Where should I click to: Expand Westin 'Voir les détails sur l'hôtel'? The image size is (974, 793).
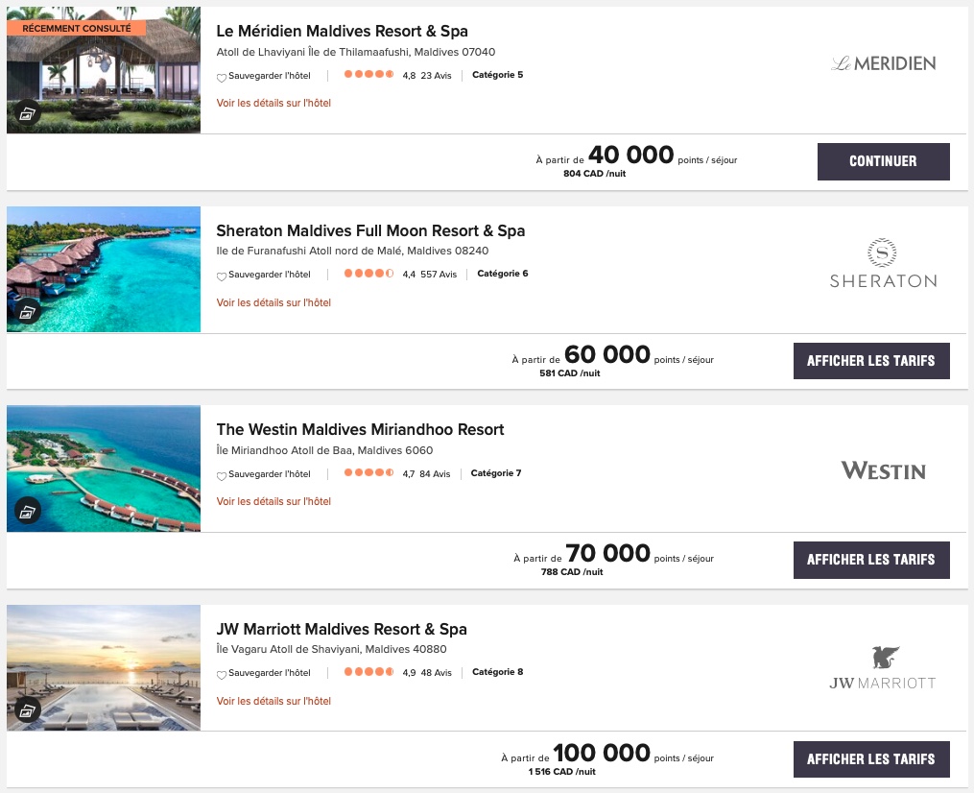click(x=273, y=501)
